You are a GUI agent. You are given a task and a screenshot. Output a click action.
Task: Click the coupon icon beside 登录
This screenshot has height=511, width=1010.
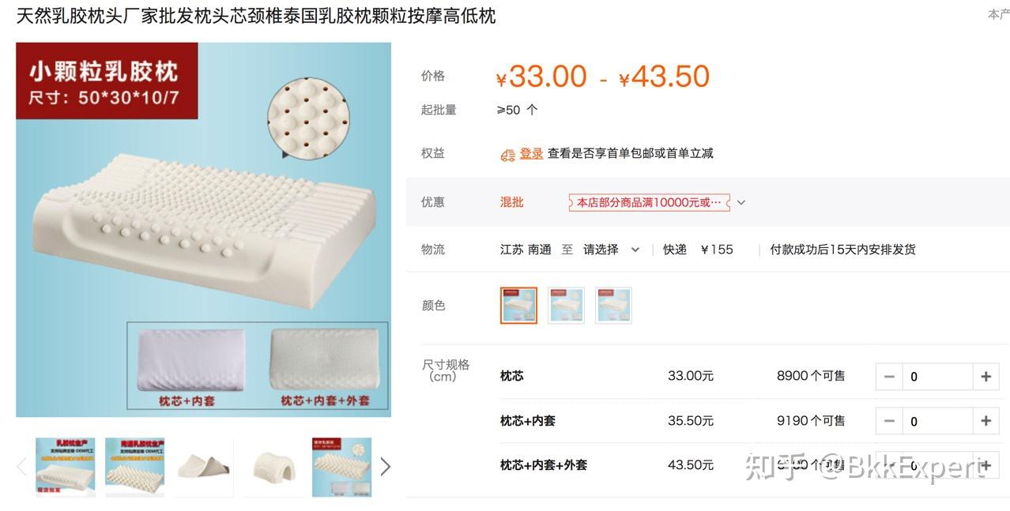tap(507, 154)
